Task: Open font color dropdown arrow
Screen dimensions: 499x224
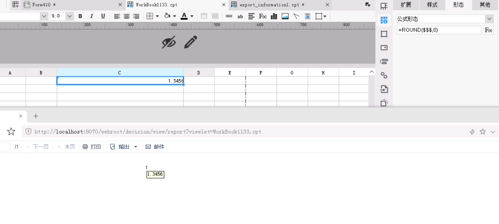Action: (192, 16)
